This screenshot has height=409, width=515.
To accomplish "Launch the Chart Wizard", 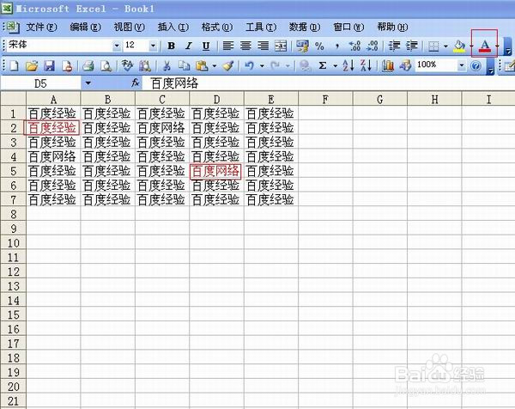I will (388, 66).
